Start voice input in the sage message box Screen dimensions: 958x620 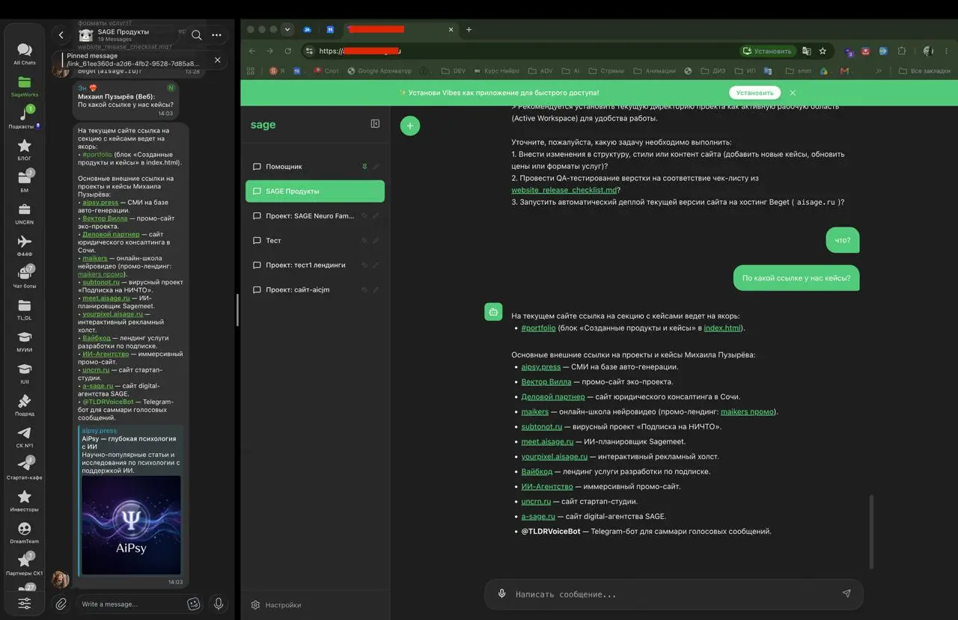502,594
